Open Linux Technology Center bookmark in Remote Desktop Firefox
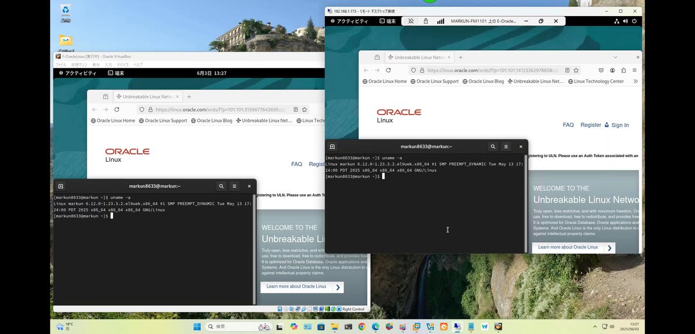 pyautogui.click(x=596, y=81)
